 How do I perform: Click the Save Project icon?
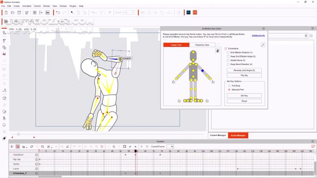19,13
